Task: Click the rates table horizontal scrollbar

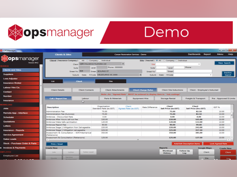Action: (x=138, y=140)
